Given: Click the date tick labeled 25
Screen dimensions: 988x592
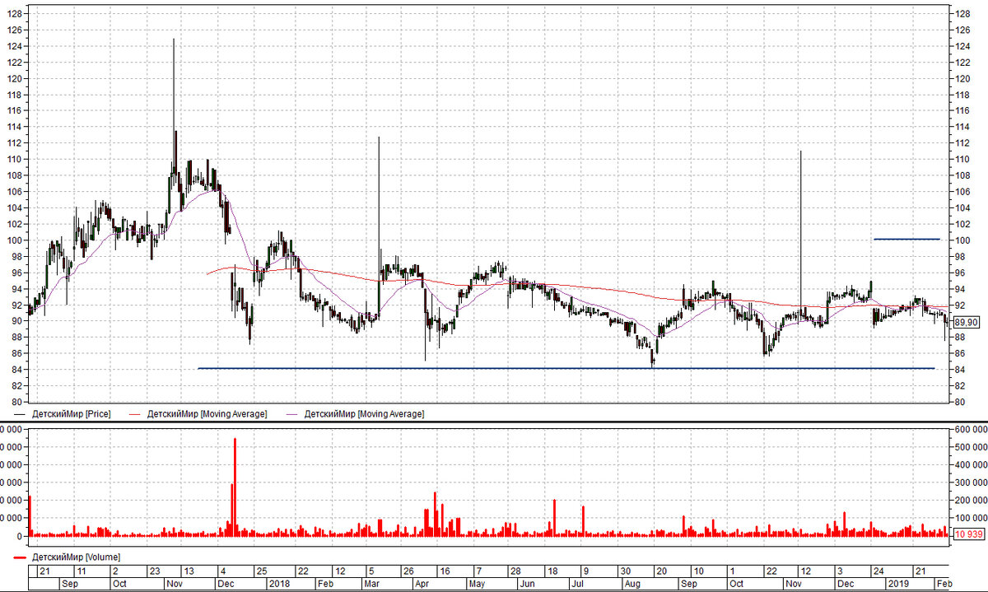Looking at the screenshot, I should click(261, 571).
